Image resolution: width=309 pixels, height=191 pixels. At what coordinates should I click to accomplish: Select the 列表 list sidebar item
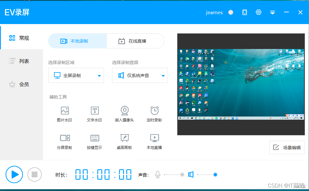point(22,61)
